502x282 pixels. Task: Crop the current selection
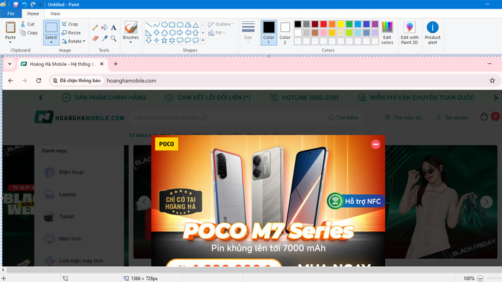(70, 24)
